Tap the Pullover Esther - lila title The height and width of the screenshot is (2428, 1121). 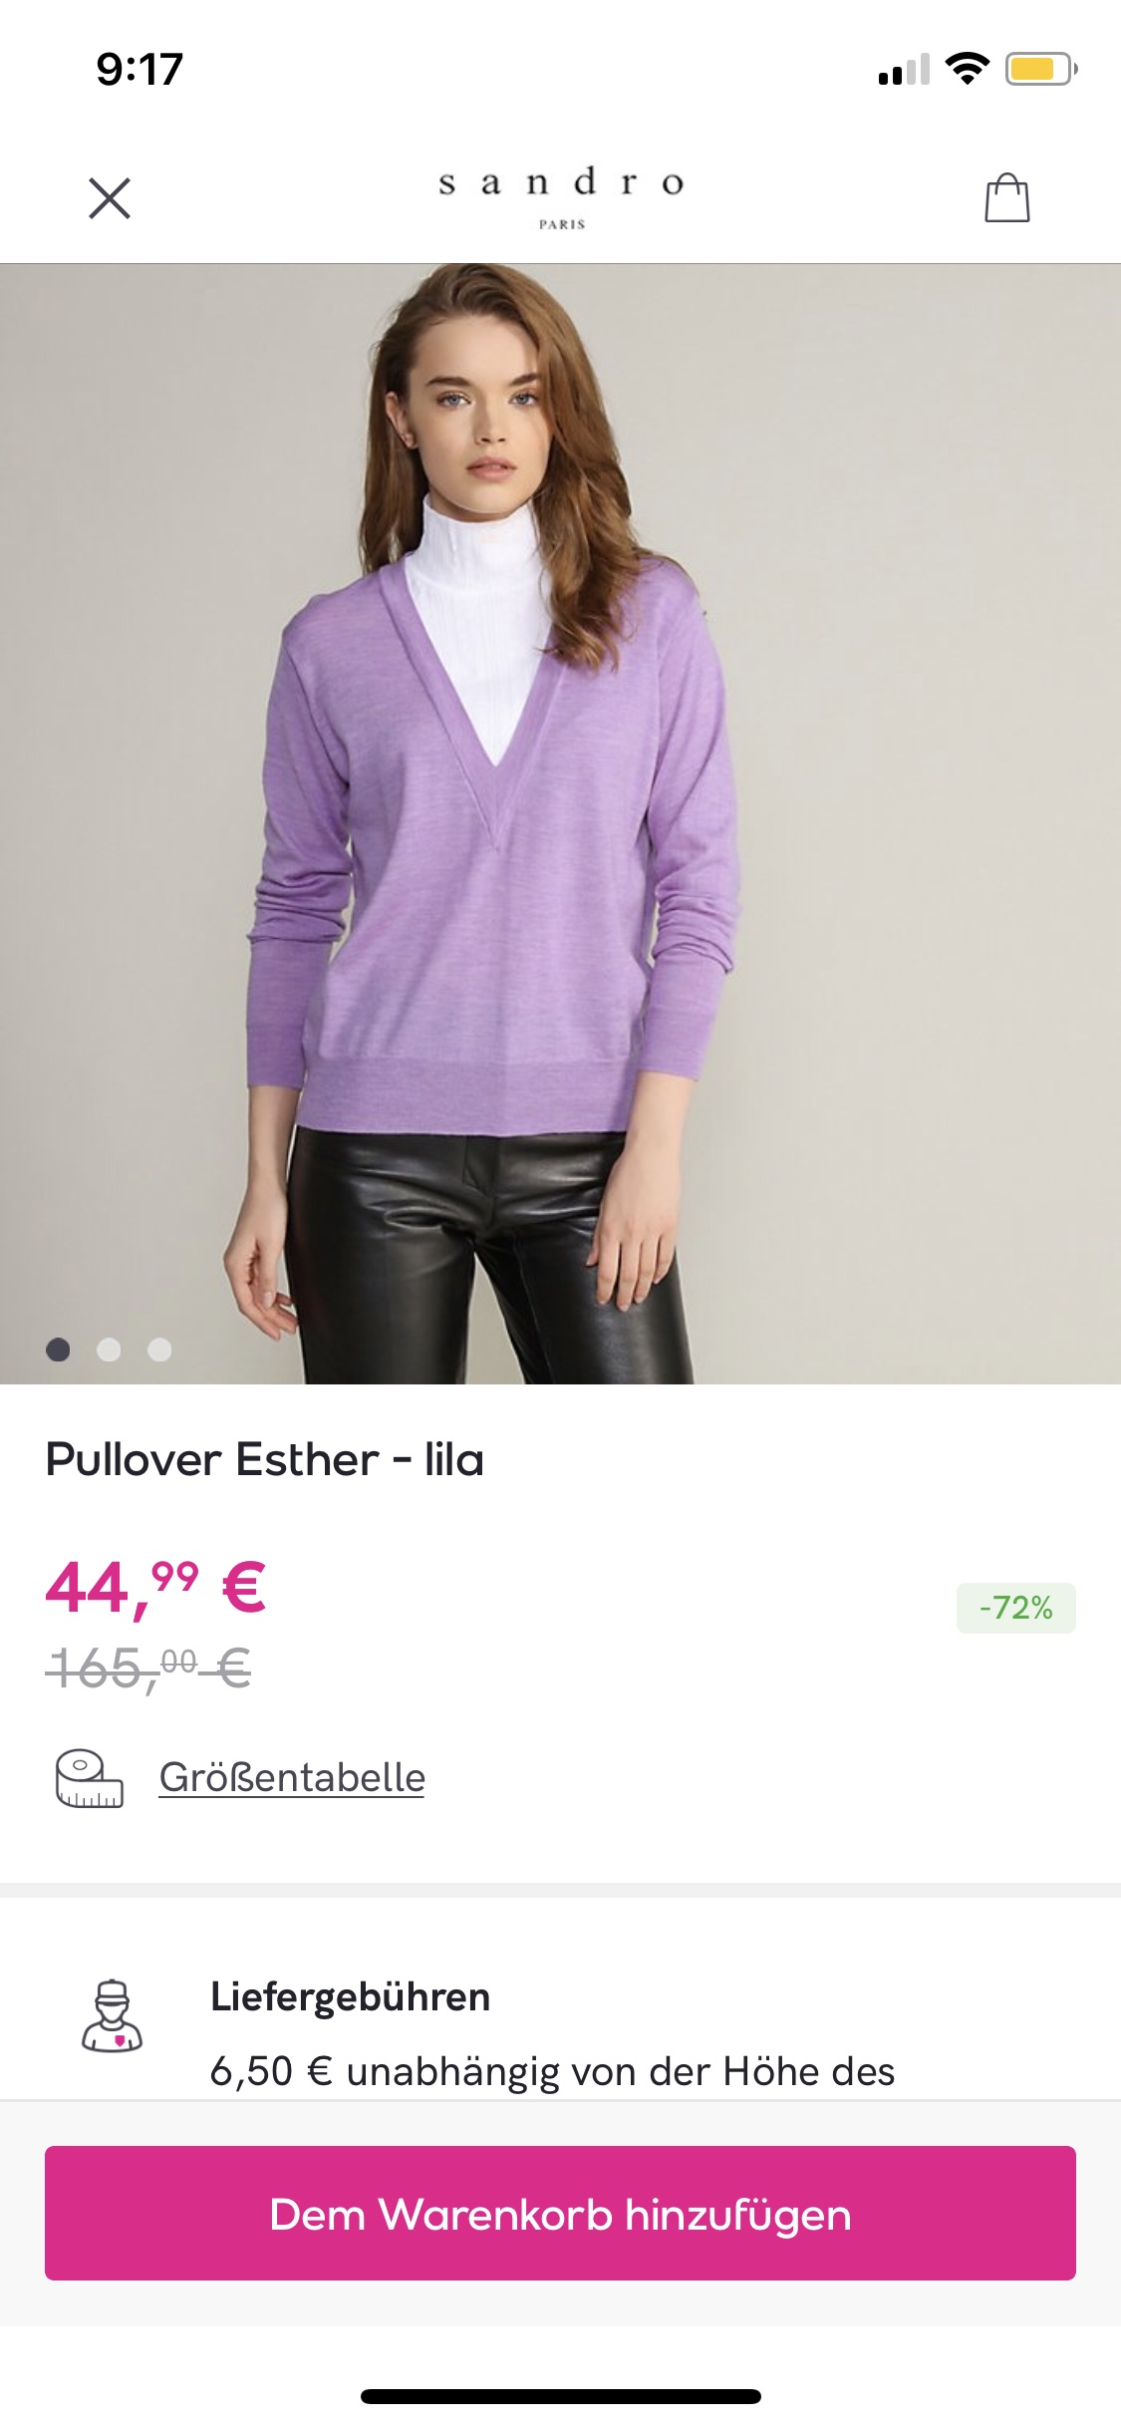[x=265, y=1460]
